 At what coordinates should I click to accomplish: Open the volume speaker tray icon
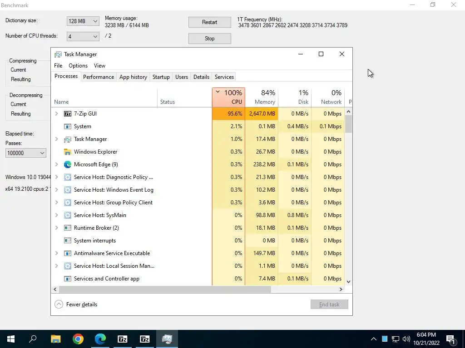pos(406,339)
